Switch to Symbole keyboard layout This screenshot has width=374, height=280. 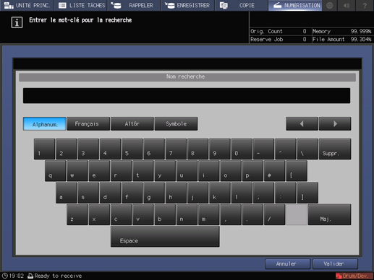[x=176, y=124]
